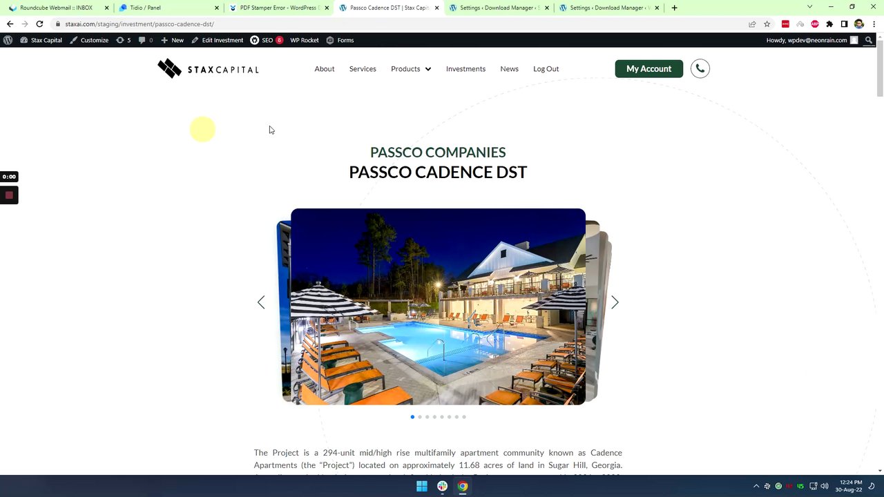The height and width of the screenshot is (497, 884).
Task: Select the fifth carousel pagination dot
Action: 442,417
